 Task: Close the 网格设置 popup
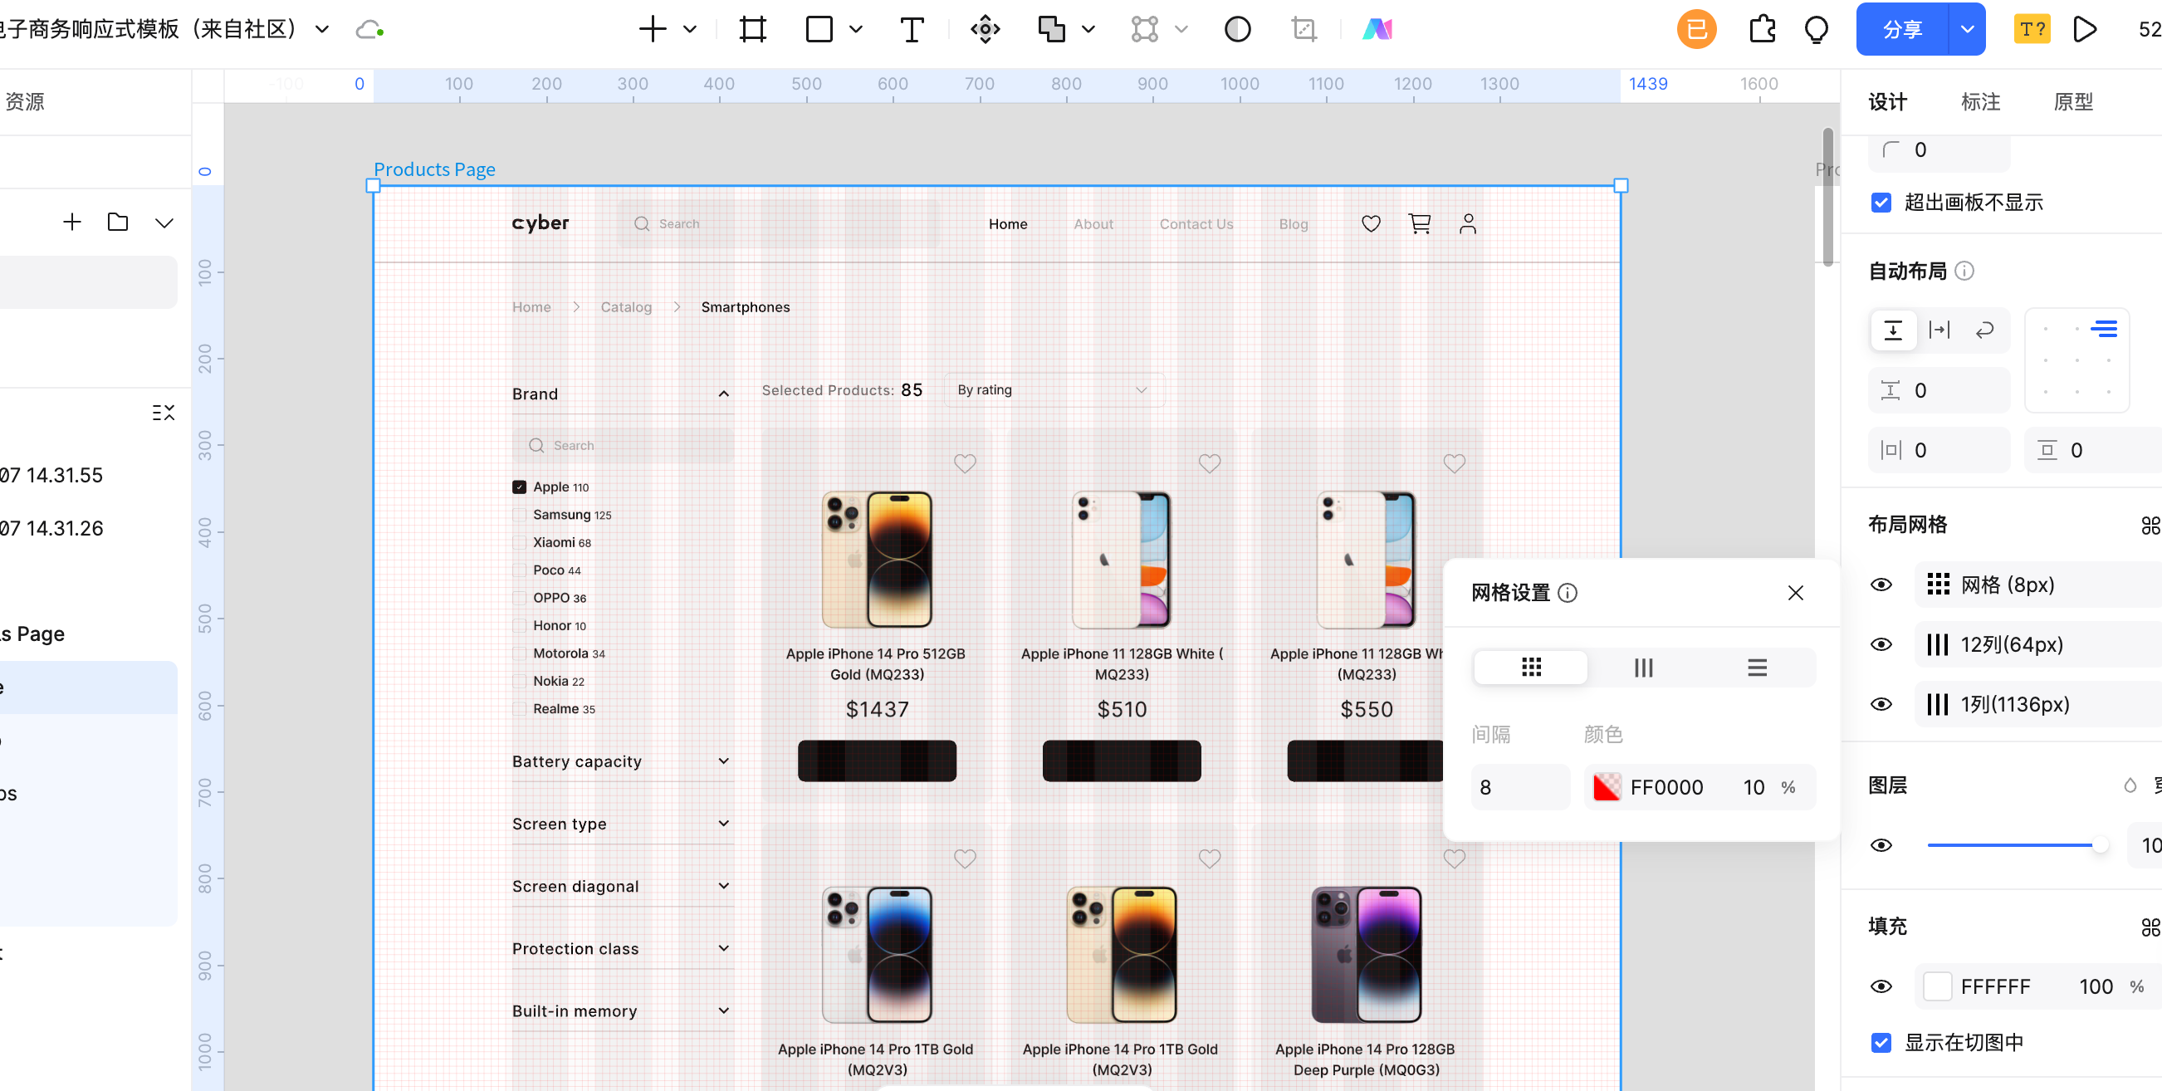(1795, 594)
